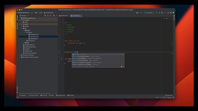Open the Project view mode dropdown
The width and height of the screenshot is (198, 111).
point(24,16)
